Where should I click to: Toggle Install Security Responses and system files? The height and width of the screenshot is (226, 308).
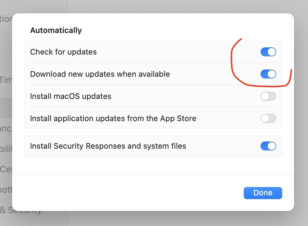coord(268,146)
